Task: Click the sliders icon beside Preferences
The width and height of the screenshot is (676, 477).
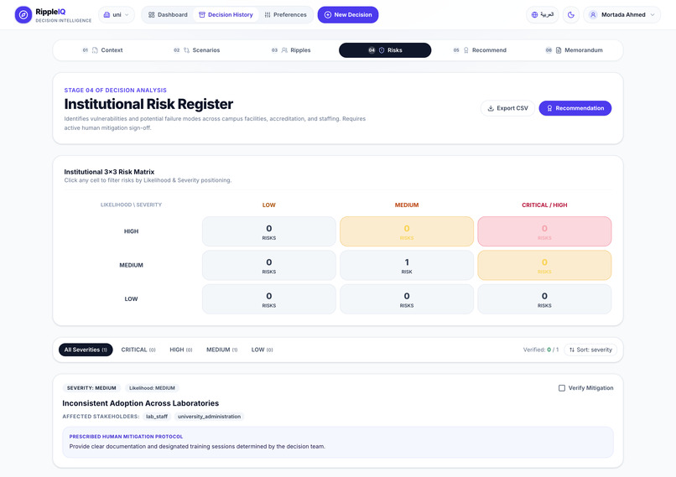Action: (x=268, y=14)
